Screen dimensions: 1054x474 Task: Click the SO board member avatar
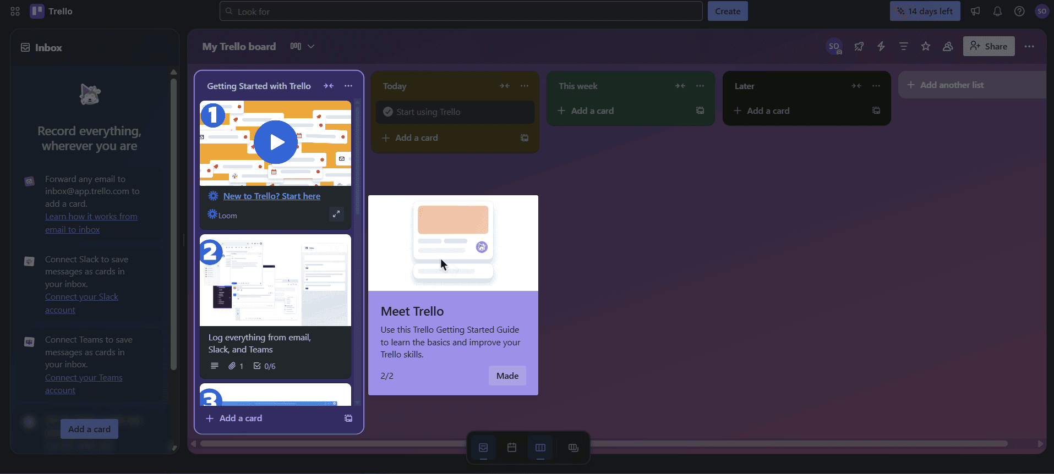834,47
